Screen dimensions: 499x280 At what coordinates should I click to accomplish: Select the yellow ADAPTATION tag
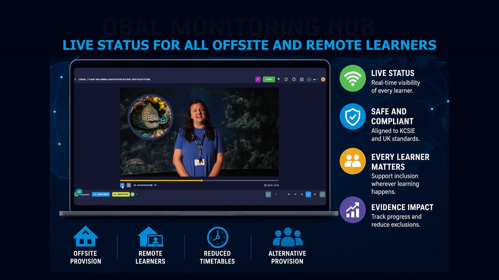pyautogui.click(x=121, y=194)
